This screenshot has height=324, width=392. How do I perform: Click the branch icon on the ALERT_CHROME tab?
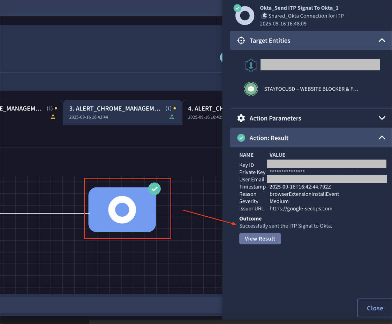click(x=172, y=117)
